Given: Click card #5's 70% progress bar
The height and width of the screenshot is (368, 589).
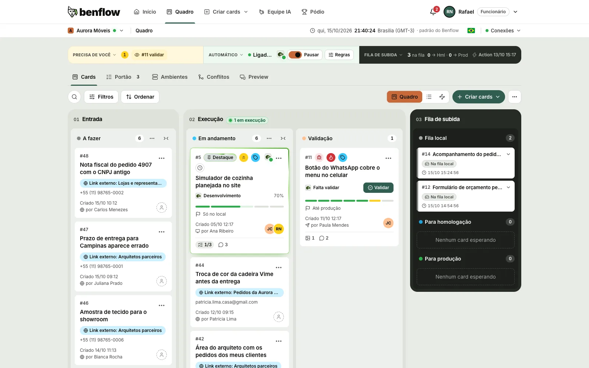Looking at the screenshot, I should (x=240, y=207).
